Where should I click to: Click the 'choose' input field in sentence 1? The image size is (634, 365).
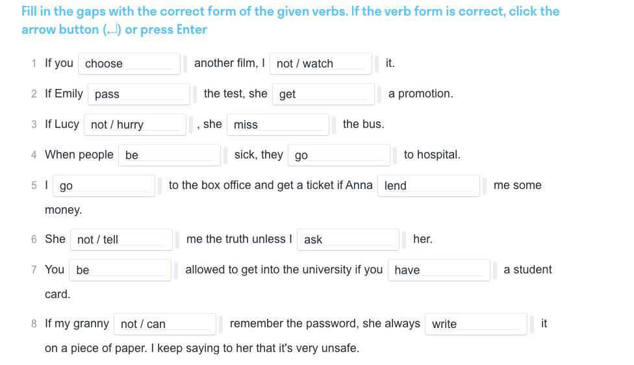pos(129,64)
